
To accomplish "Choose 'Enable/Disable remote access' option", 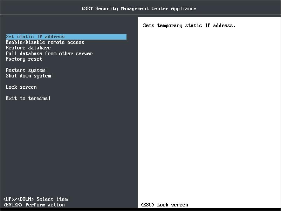I will point(45,42).
